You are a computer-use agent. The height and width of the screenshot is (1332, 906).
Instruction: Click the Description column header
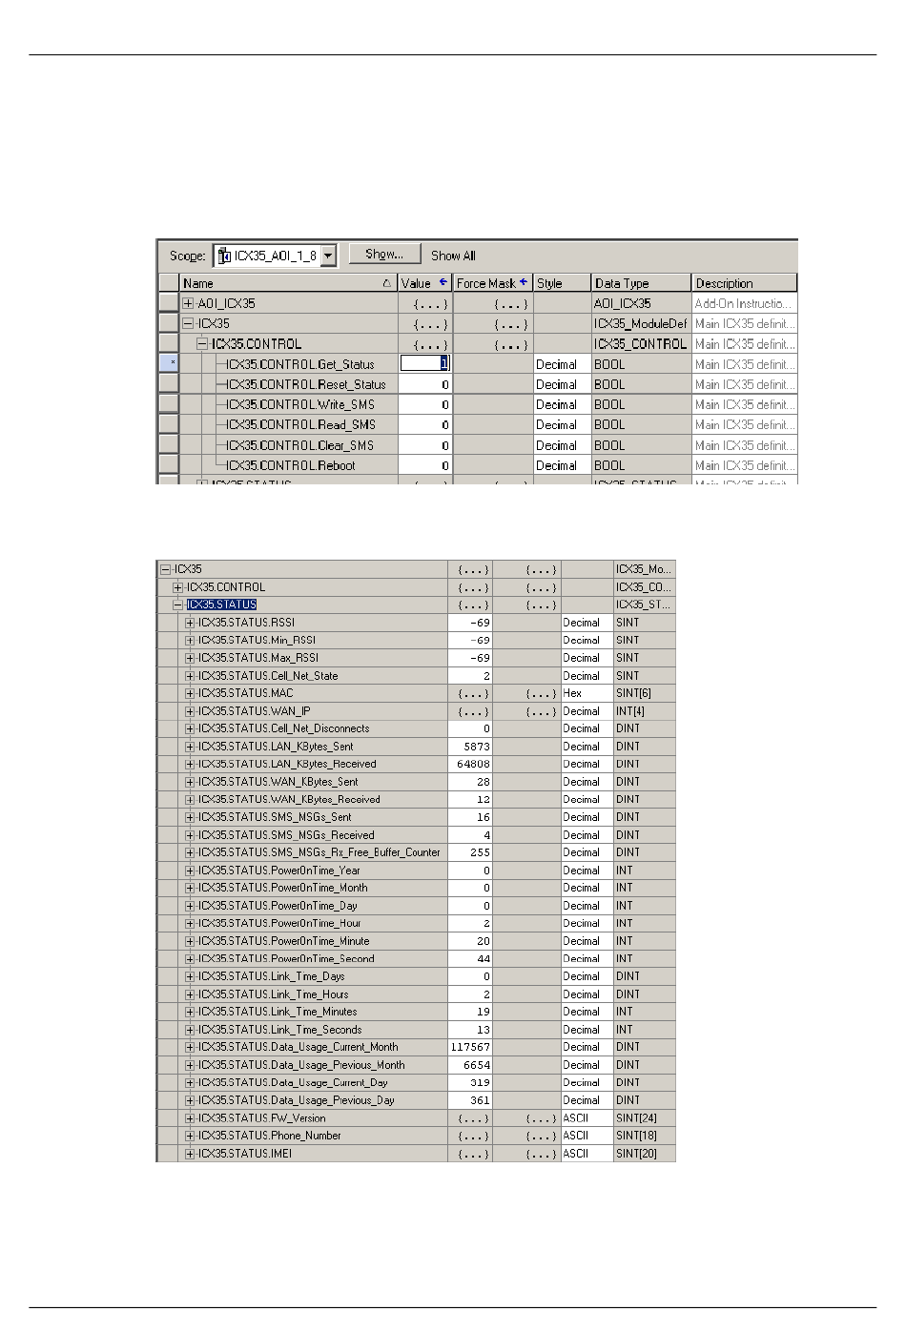[x=744, y=283]
